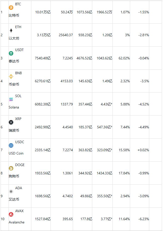Click the orange Bitcoin BTC logo icon

pyautogui.click(x=11, y=8)
